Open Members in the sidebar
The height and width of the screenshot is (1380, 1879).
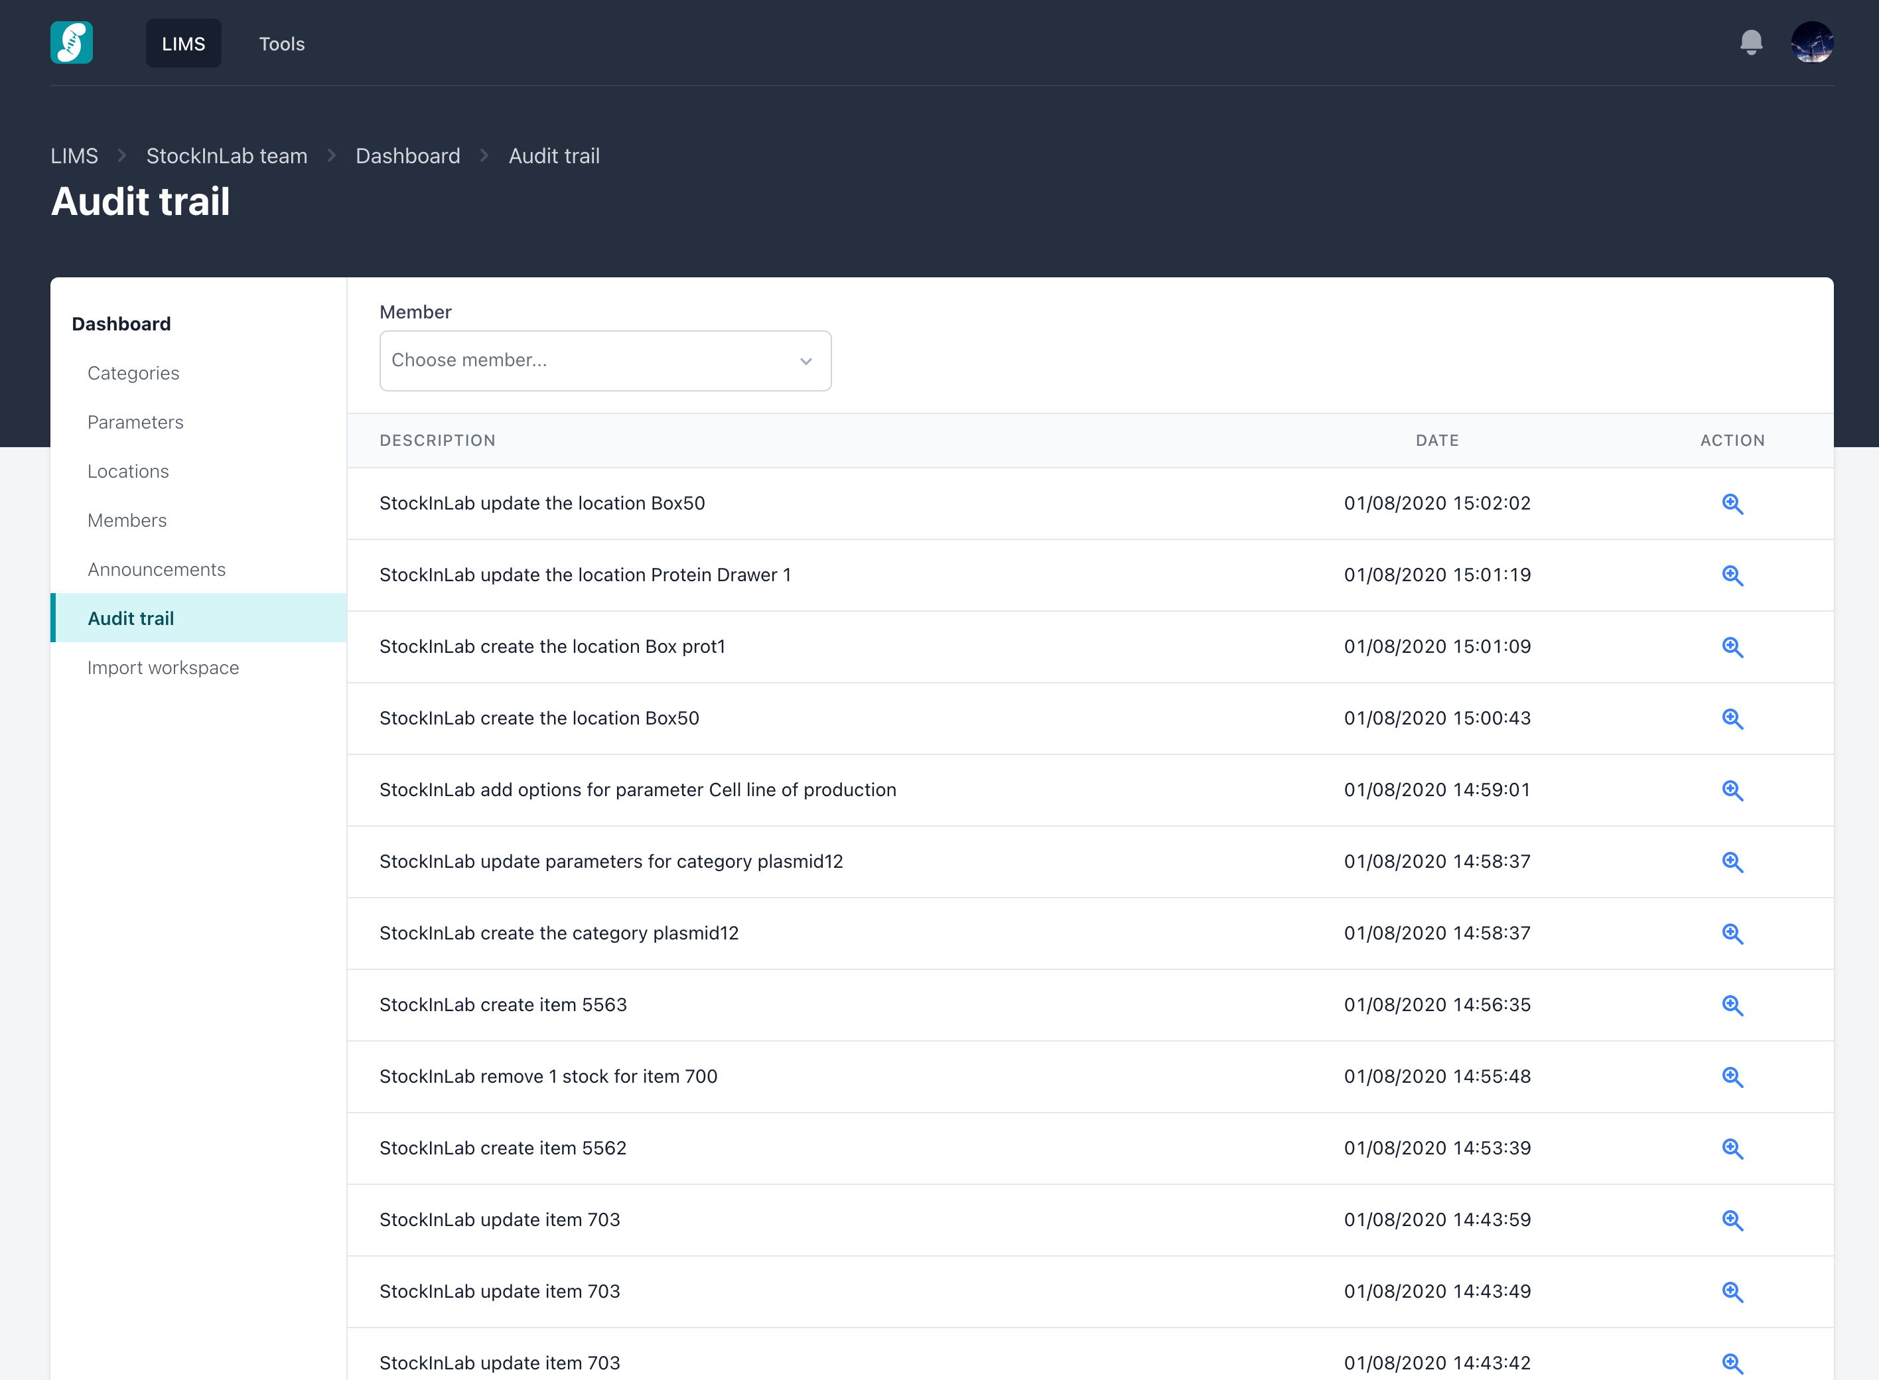click(127, 520)
